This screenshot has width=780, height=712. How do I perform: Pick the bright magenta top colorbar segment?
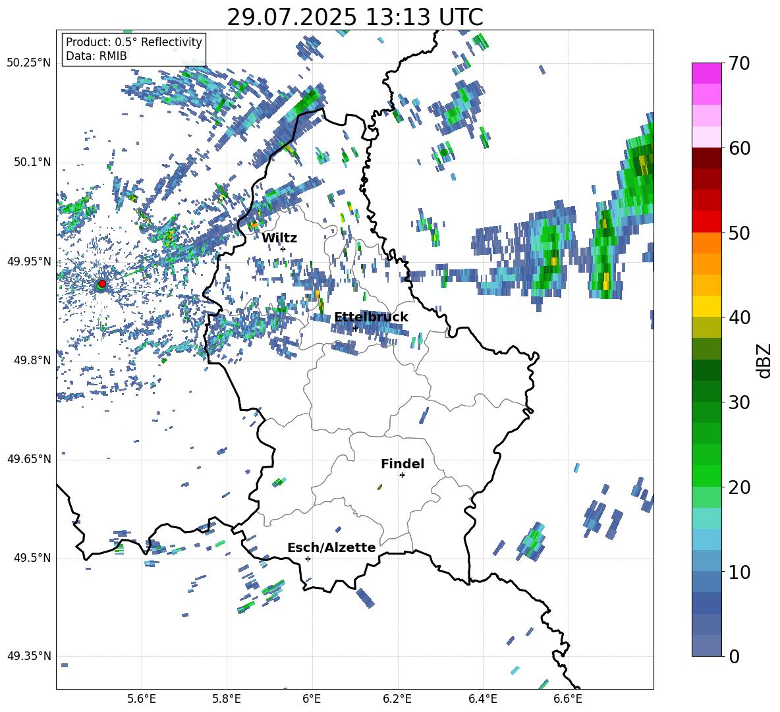click(x=706, y=74)
